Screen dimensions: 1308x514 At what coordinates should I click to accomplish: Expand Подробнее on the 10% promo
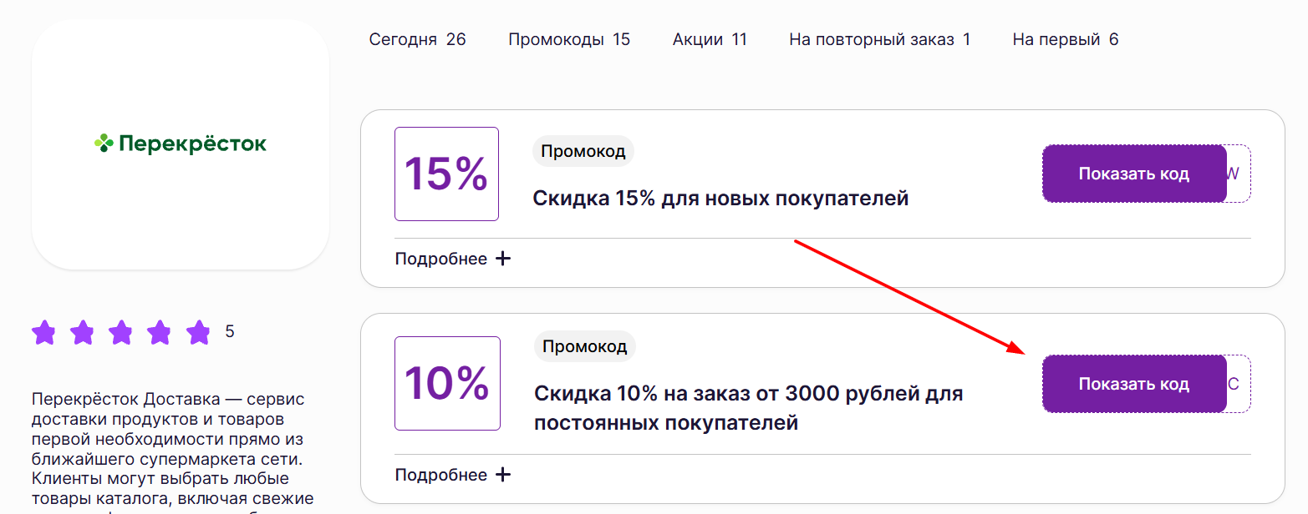point(441,474)
